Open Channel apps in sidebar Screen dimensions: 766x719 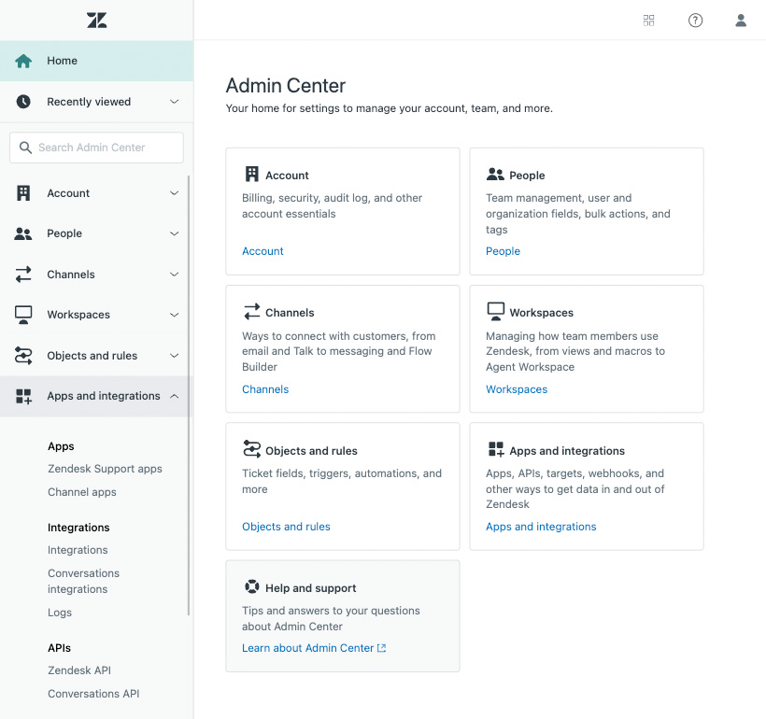pyautogui.click(x=81, y=492)
